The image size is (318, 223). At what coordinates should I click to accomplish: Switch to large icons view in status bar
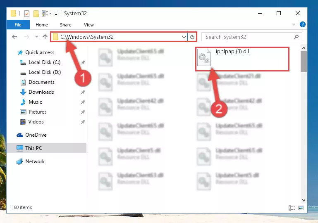[301, 208]
